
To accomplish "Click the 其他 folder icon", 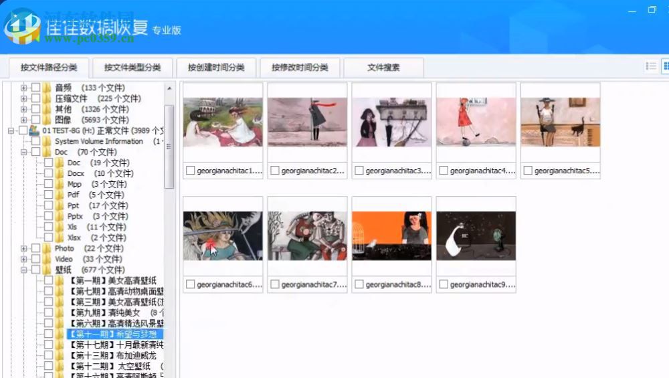I will [x=47, y=109].
